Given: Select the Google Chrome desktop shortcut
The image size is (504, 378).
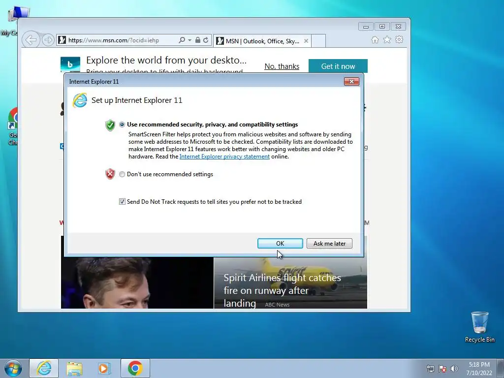Looking at the screenshot, I should (x=13, y=126).
